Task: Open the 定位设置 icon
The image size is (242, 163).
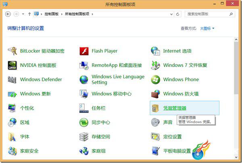Action: 155,137
